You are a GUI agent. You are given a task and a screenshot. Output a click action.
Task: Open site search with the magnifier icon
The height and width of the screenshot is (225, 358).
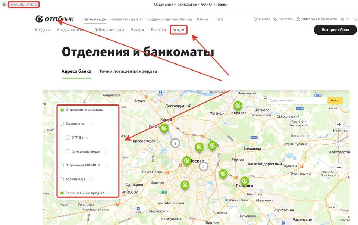pyautogui.click(x=355, y=19)
